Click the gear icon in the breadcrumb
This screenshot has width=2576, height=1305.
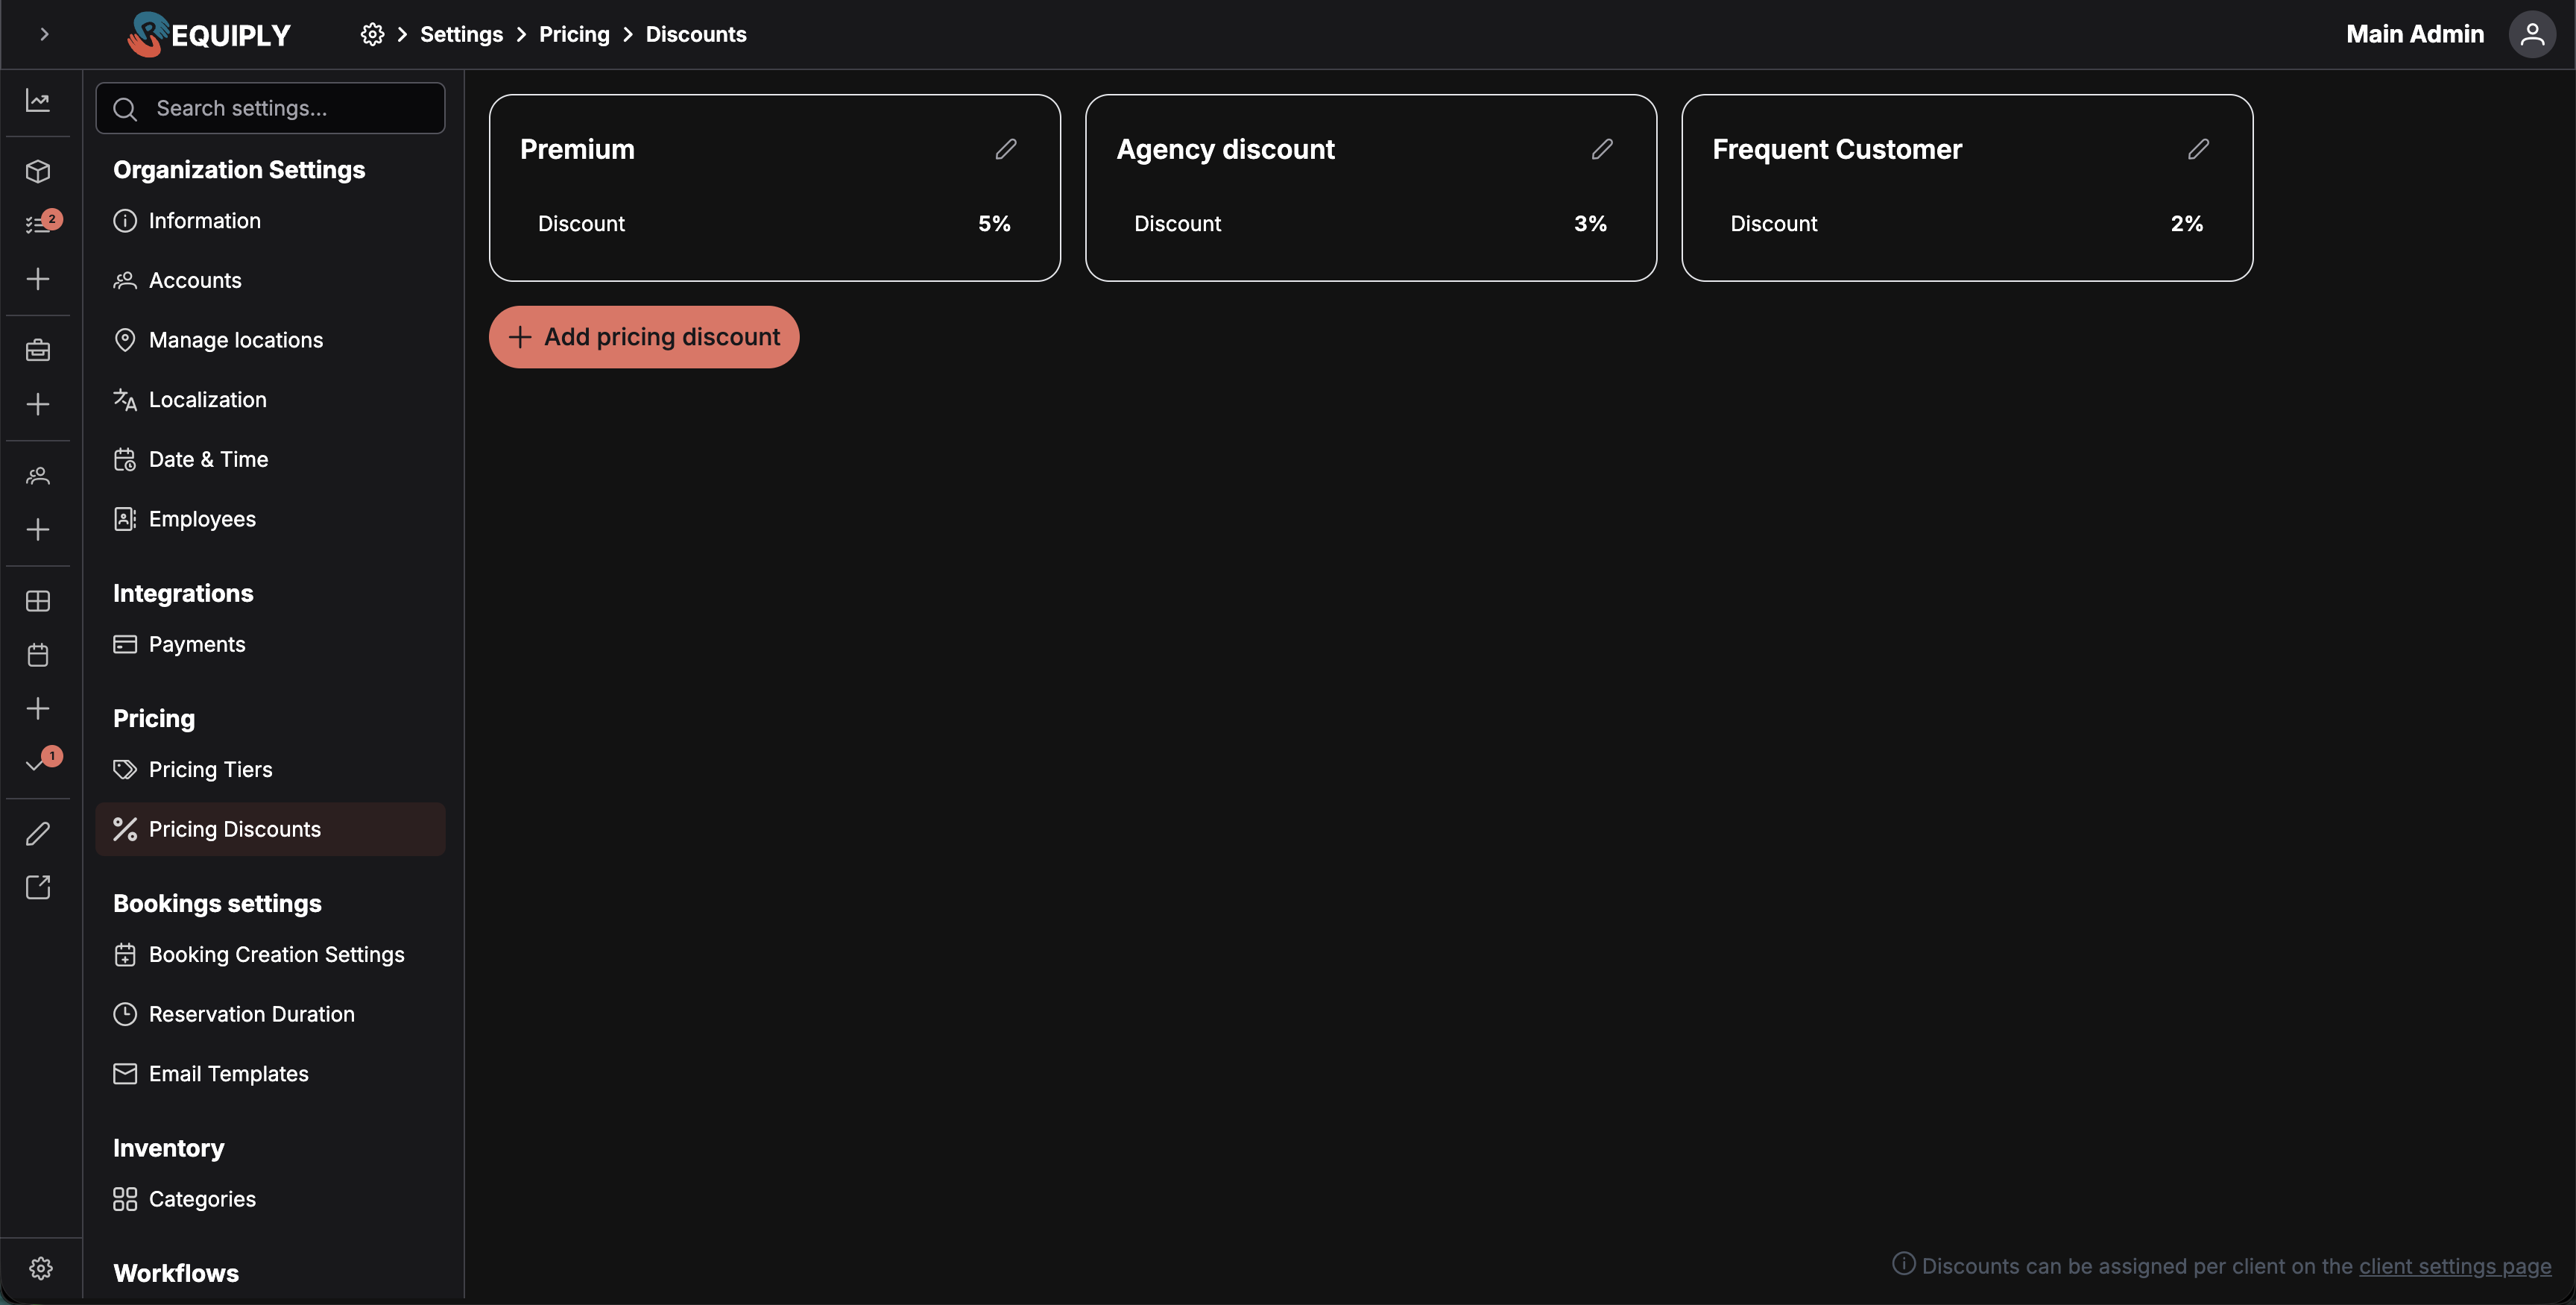(372, 34)
